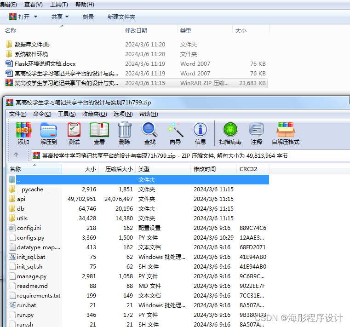Viewport: 350px width, 327px height.
Task: Open the WinRAR 收藏夹(O) menu
Action: pos(94,114)
